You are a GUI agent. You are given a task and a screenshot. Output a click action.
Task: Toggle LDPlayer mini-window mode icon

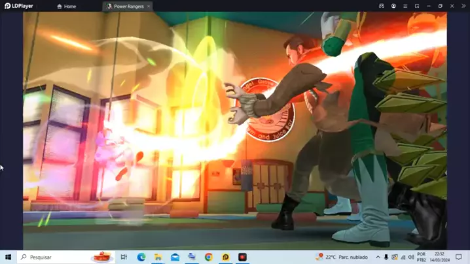[x=417, y=6]
